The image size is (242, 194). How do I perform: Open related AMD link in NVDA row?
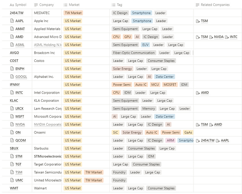tap(218, 124)
